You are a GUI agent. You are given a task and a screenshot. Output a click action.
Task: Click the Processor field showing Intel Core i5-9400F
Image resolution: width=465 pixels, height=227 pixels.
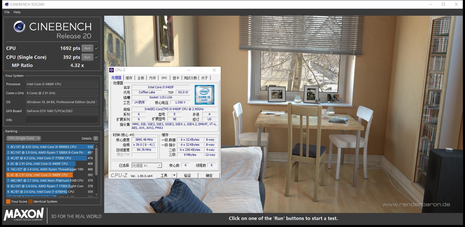tap(62, 84)
